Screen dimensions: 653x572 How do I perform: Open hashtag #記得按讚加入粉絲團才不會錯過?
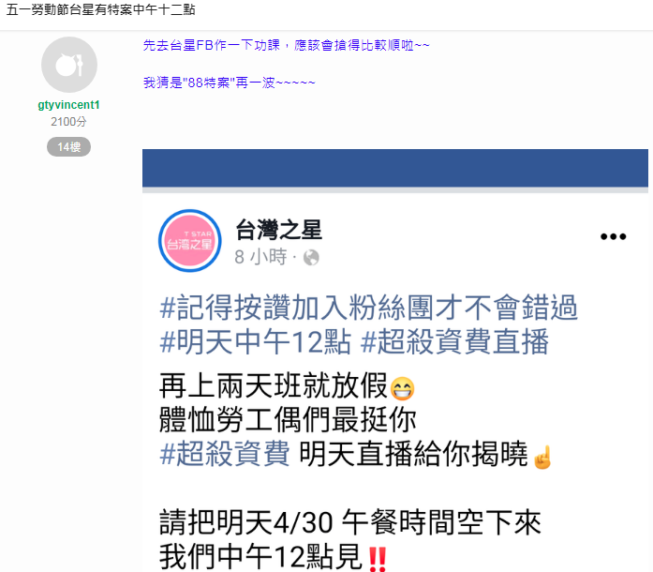click(368, 308)
